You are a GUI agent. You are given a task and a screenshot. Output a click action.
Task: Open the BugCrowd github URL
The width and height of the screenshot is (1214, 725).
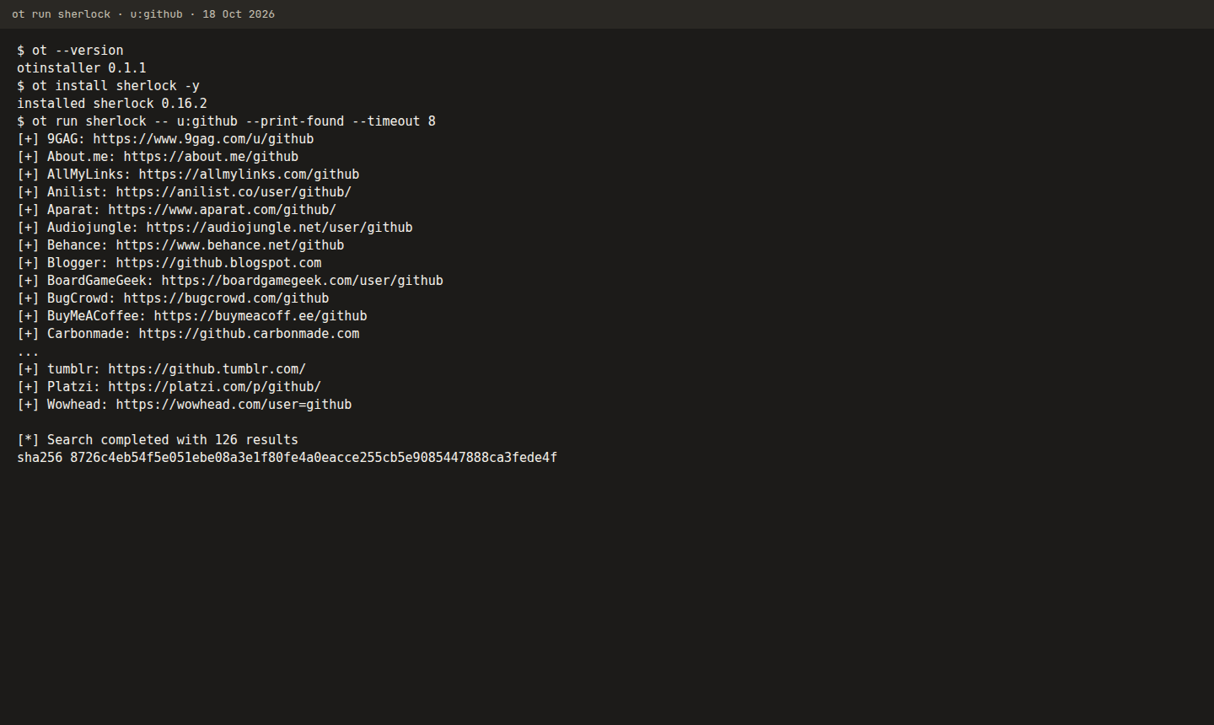point(226,298)
